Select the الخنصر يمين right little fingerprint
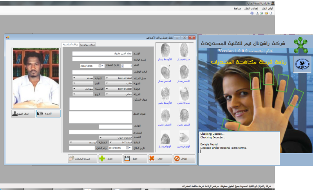Viewport: 313px width, 190px height. pyautogui.click(x=166, y=118)
